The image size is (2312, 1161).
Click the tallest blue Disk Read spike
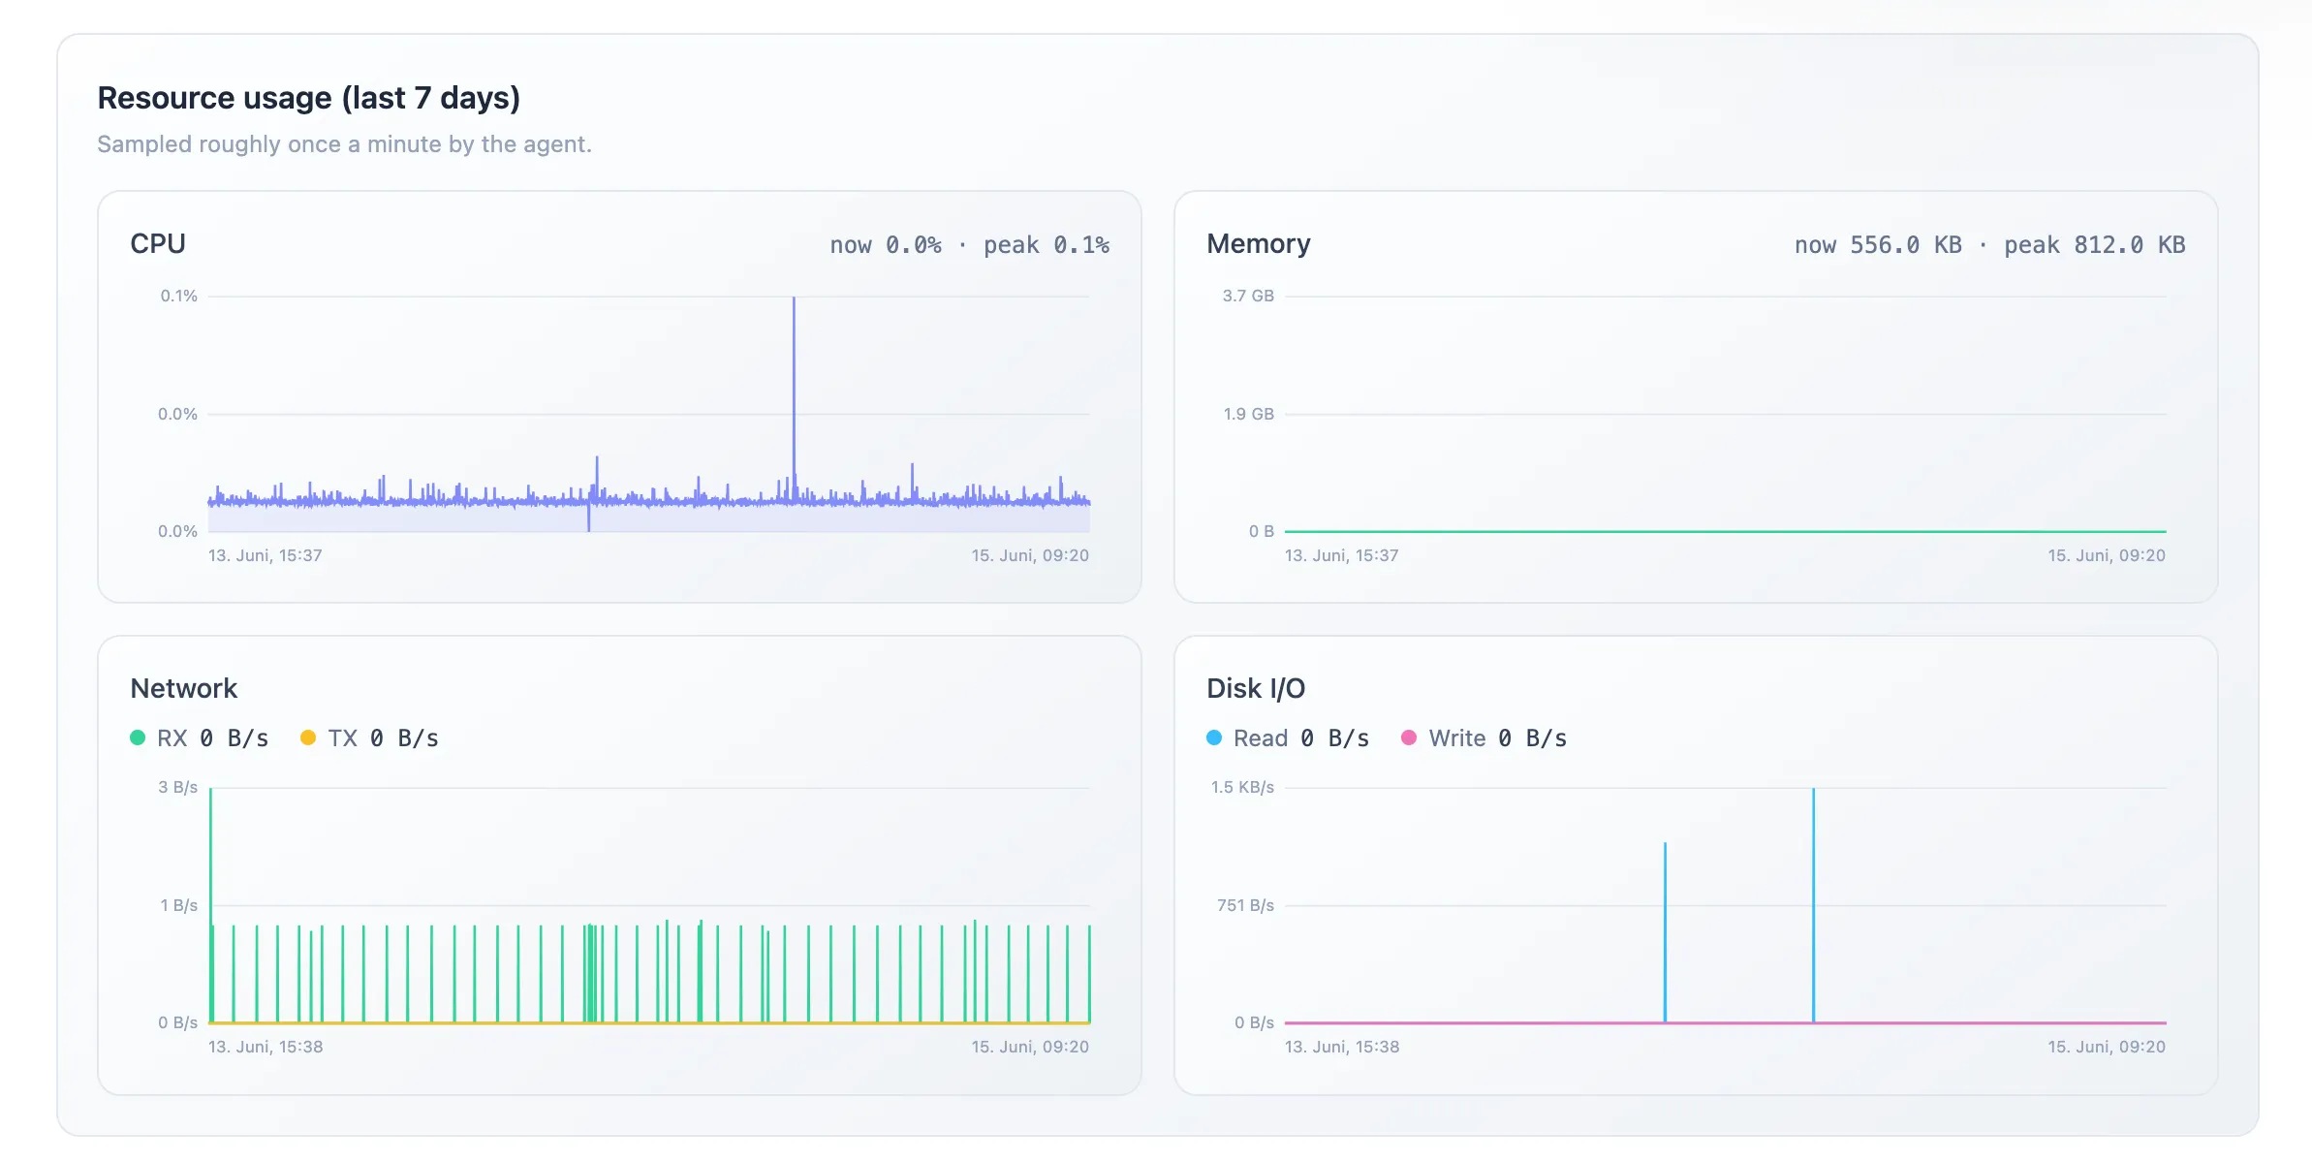point(1814,905)
